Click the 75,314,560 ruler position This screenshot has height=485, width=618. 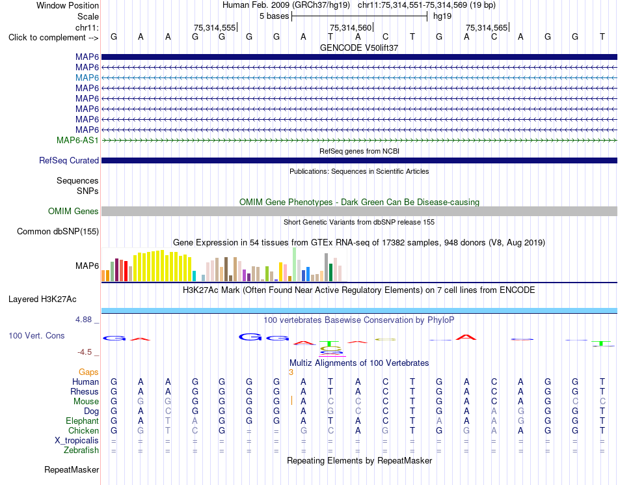(x=351, y=27)
